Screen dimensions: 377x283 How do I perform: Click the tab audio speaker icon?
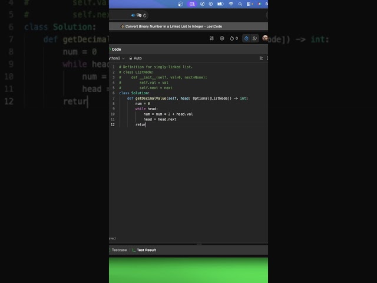point(133,15)
